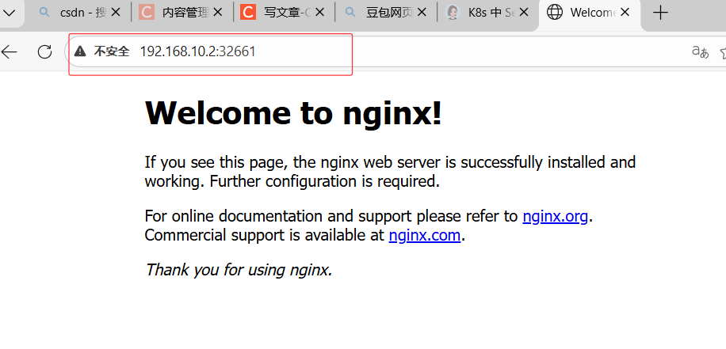Screen dimensions: 726x349
Task: Click the 不安全 security warning indicator
Action: pos(102,51)
